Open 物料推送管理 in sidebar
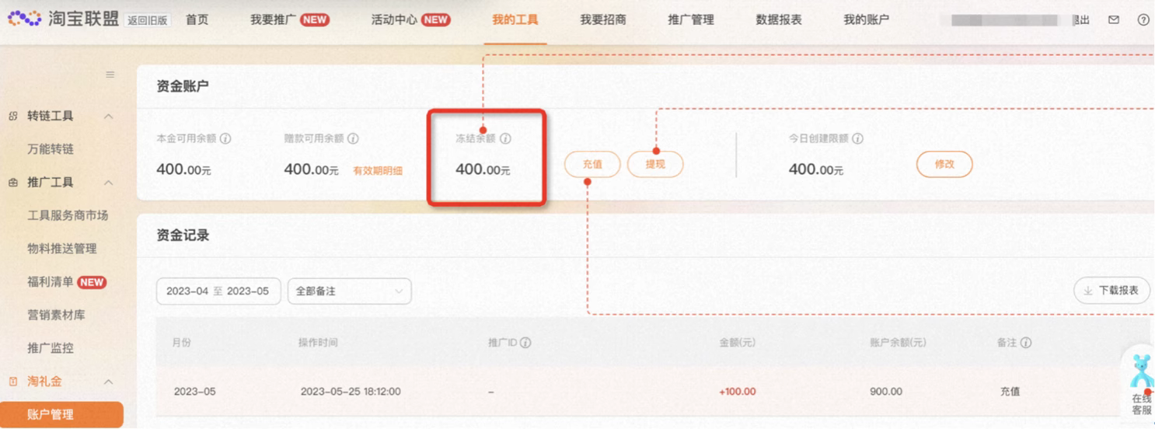1155x429 pixels. pyautogui.click(x=62, y=249)
